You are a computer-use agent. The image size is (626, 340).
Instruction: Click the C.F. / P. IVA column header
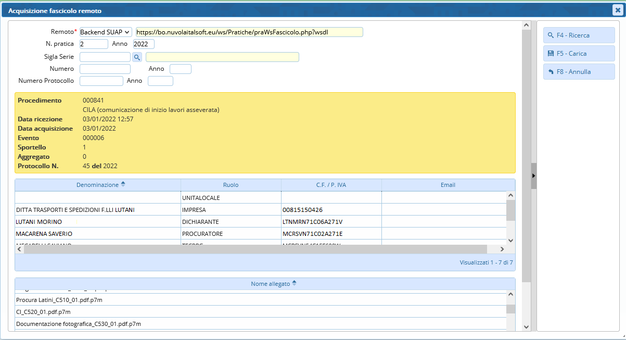click(331, 185)
